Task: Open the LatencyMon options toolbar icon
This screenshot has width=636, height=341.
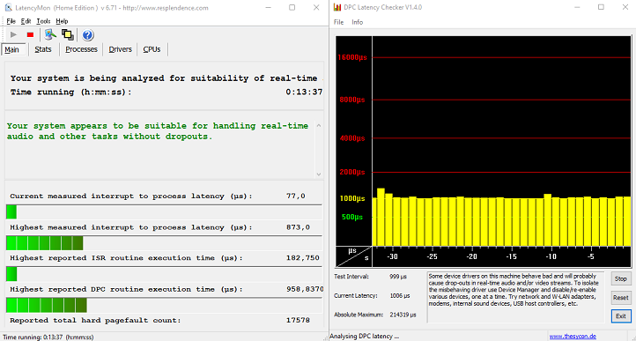Action: (x=50, y=35)
